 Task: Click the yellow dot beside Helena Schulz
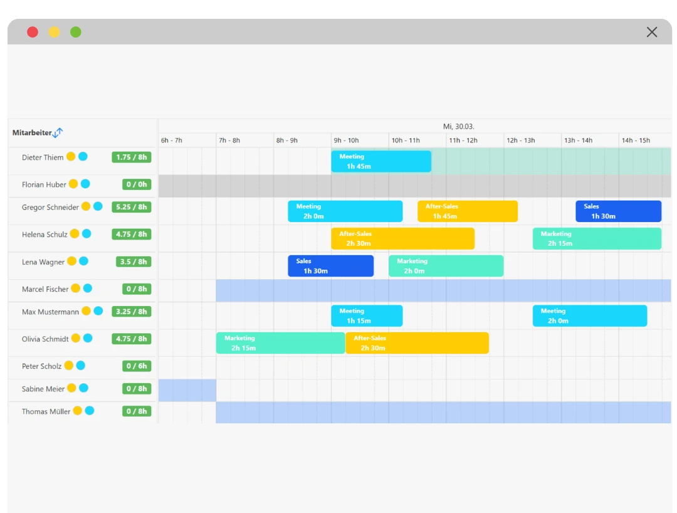click(74, 234)
